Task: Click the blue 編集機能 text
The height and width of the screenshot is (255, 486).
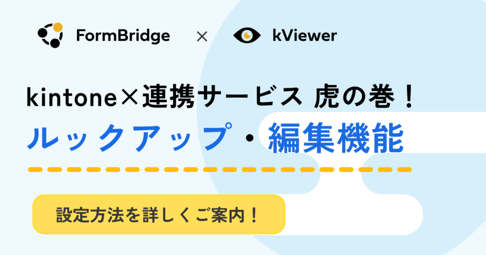Action: pyautogui.click(x=336, y=137)
